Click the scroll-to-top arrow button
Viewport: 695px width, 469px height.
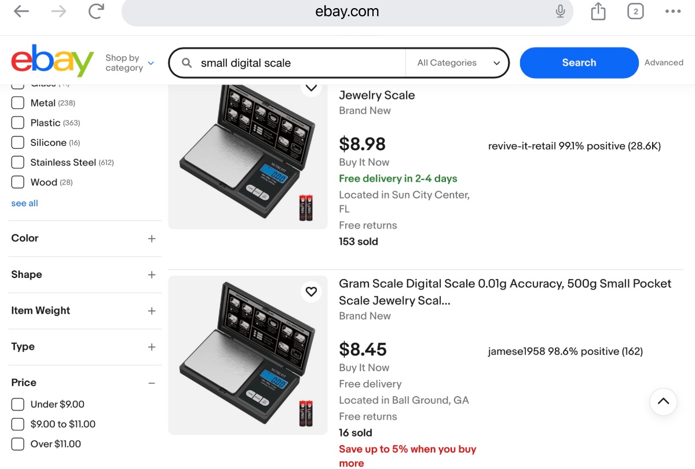(x=663, y=402)
